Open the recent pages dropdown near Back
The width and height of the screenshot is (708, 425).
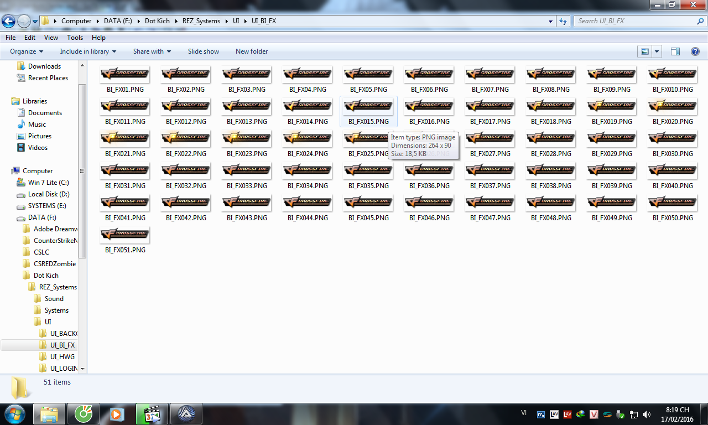pyautogui.click(x=35, y=22)
